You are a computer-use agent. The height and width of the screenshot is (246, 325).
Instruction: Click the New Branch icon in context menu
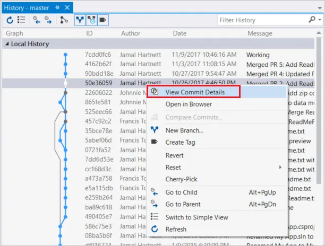[x=155, y=130]
